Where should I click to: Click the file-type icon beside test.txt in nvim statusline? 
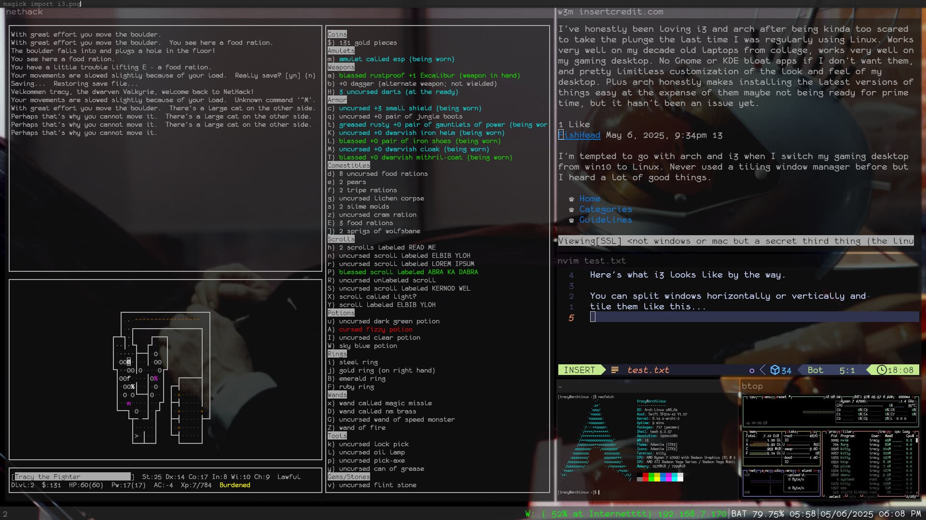615,370
